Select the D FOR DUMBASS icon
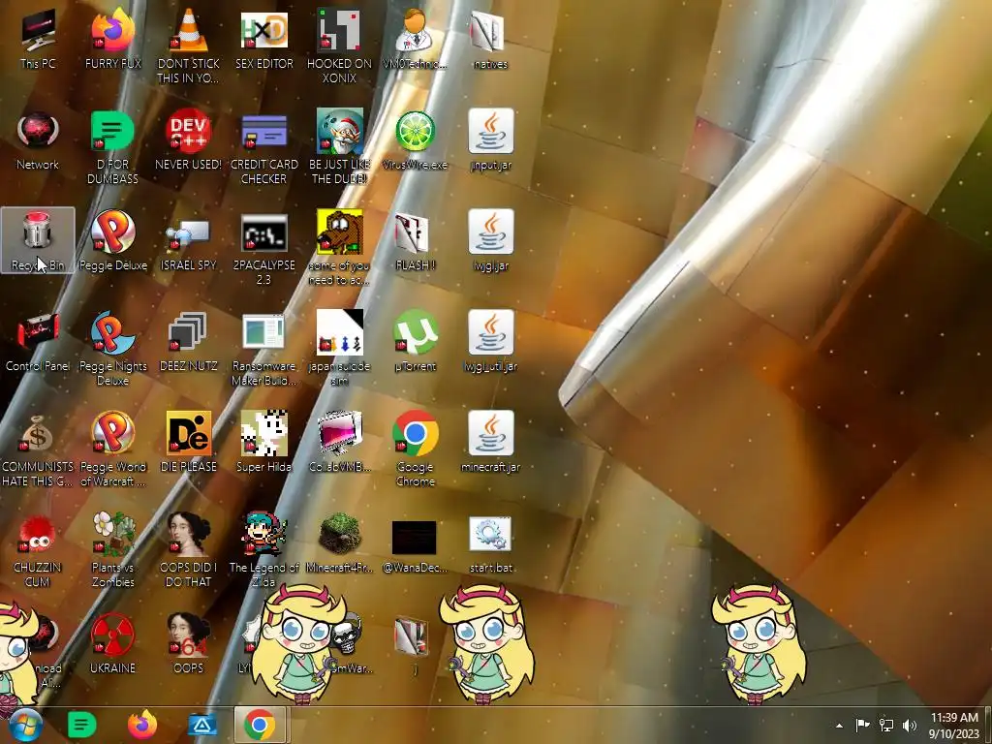 click(x=113, y=147)
